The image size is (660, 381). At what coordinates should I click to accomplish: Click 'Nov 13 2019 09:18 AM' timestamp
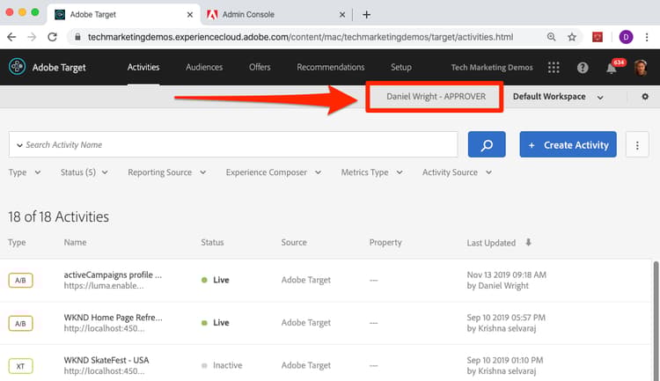(x=506, y=275)
